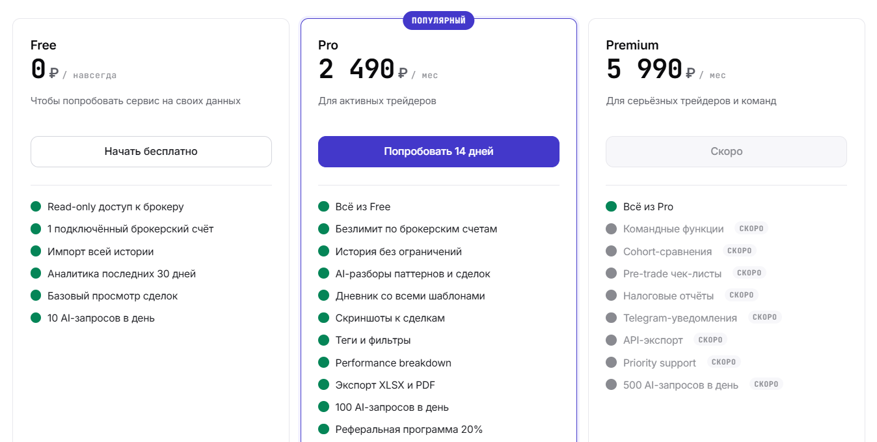Click 'Чтобы попробовать сервис на своих данных'
The width and height of the screenshot is (877, 442).
click(x=135, y=101)
